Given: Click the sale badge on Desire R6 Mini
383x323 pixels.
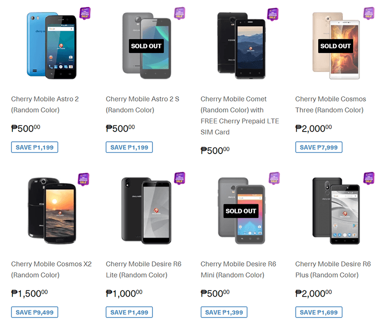Looking at the screenshot, I should (274, 178).
